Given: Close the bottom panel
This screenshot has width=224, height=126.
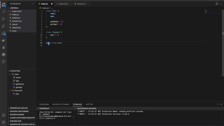Looking at the screenshot, I should click(221, 104).
